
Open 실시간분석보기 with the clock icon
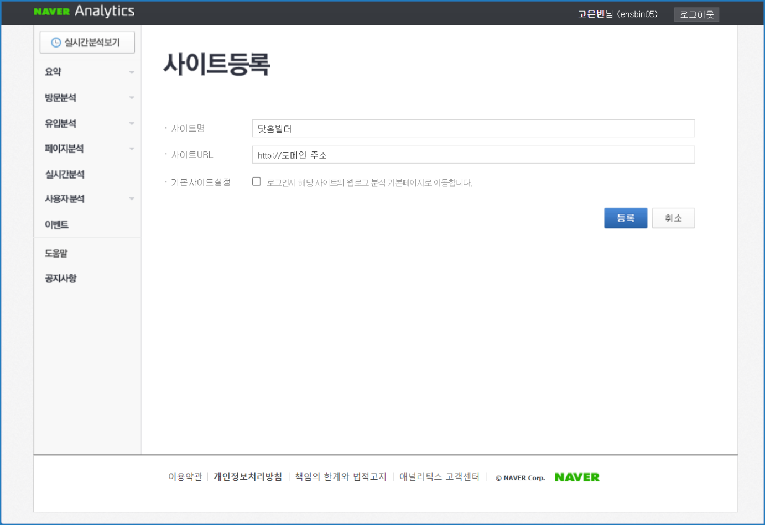(x=87, y=43)
